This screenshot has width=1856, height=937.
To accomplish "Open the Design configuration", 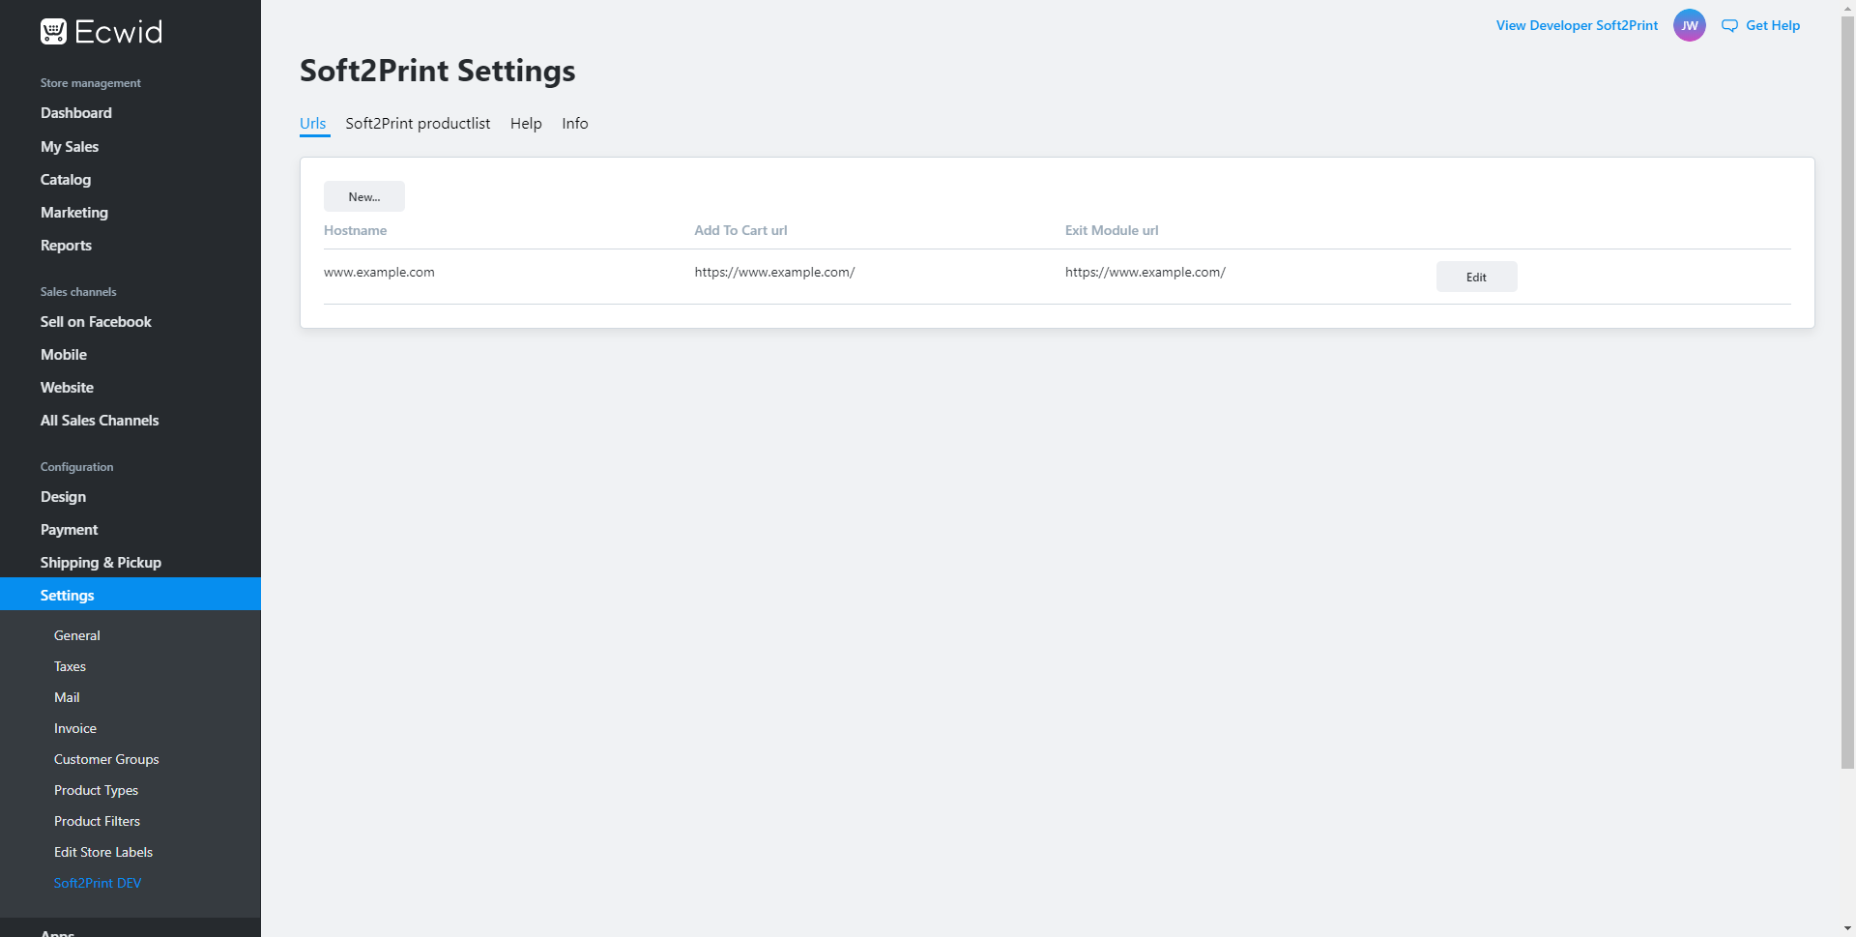I will coord(63,497).
